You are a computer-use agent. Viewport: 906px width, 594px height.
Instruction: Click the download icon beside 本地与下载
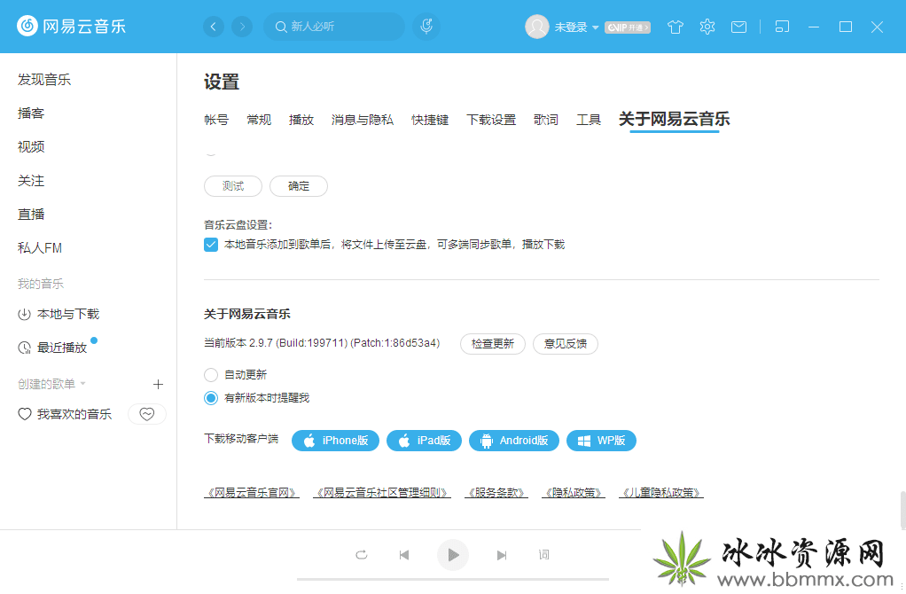(24, 315)
